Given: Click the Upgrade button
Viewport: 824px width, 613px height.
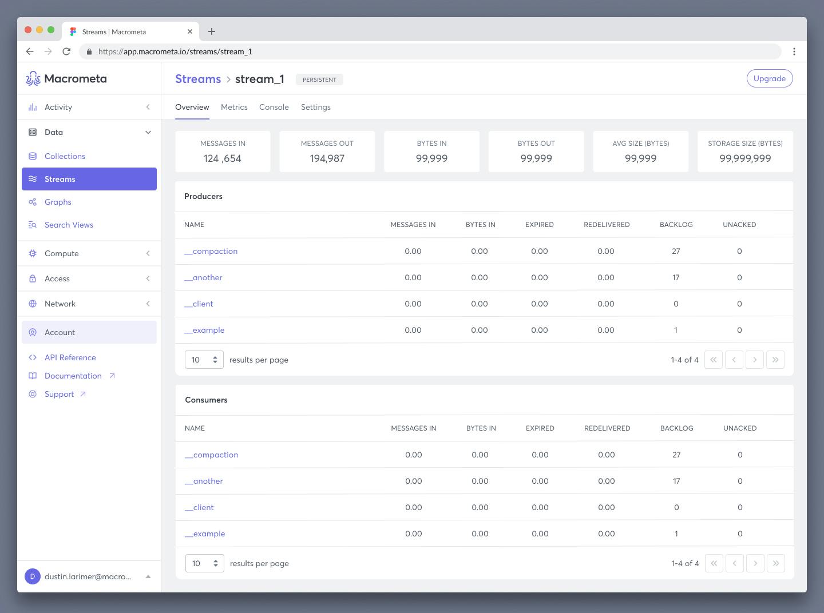Looking at the screenshot, I should pos(770,78).
